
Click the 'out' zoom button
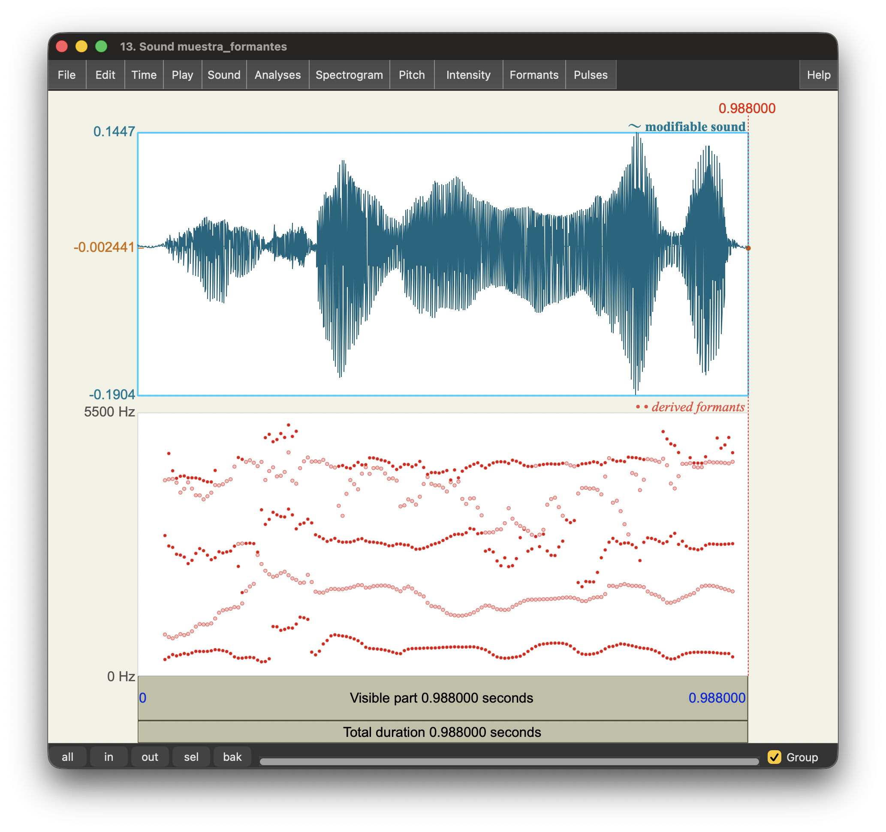150,757
